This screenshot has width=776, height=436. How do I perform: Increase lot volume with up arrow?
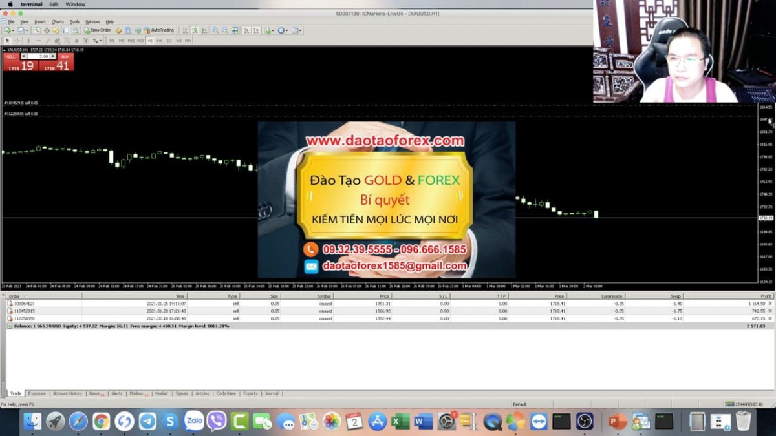click(53, 56)
